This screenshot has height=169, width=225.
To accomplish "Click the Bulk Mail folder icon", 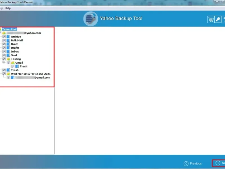I will [8, 40].
